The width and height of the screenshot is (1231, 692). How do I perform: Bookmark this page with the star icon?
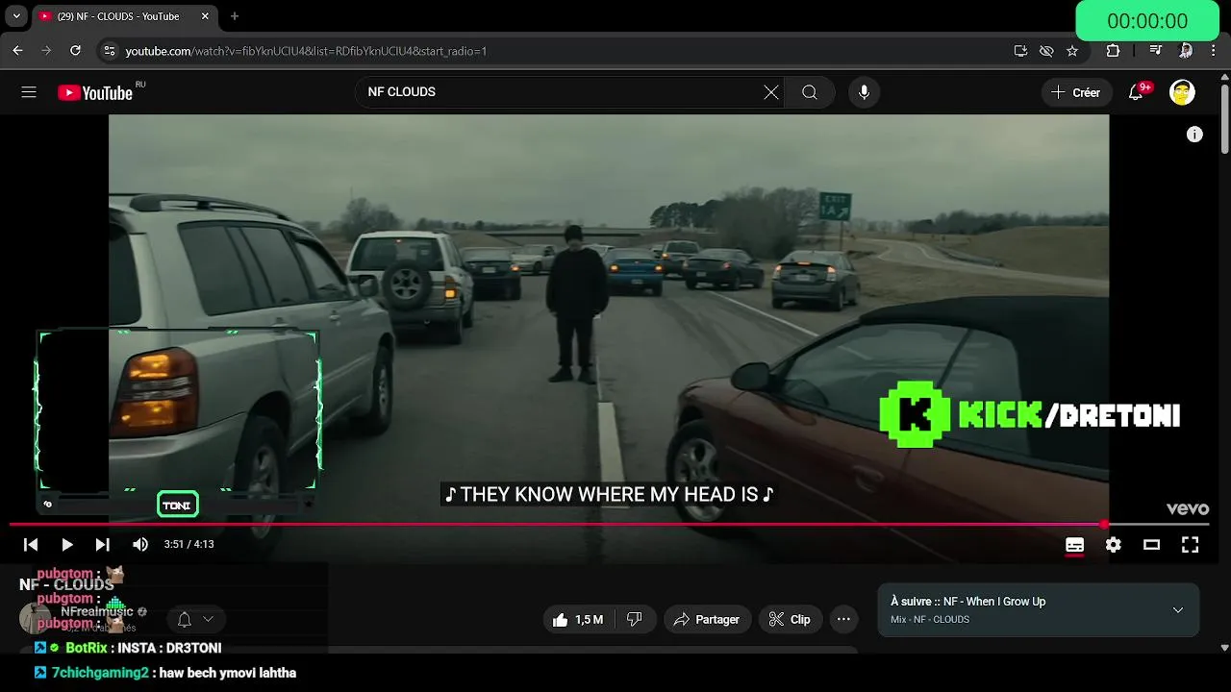1072,51
